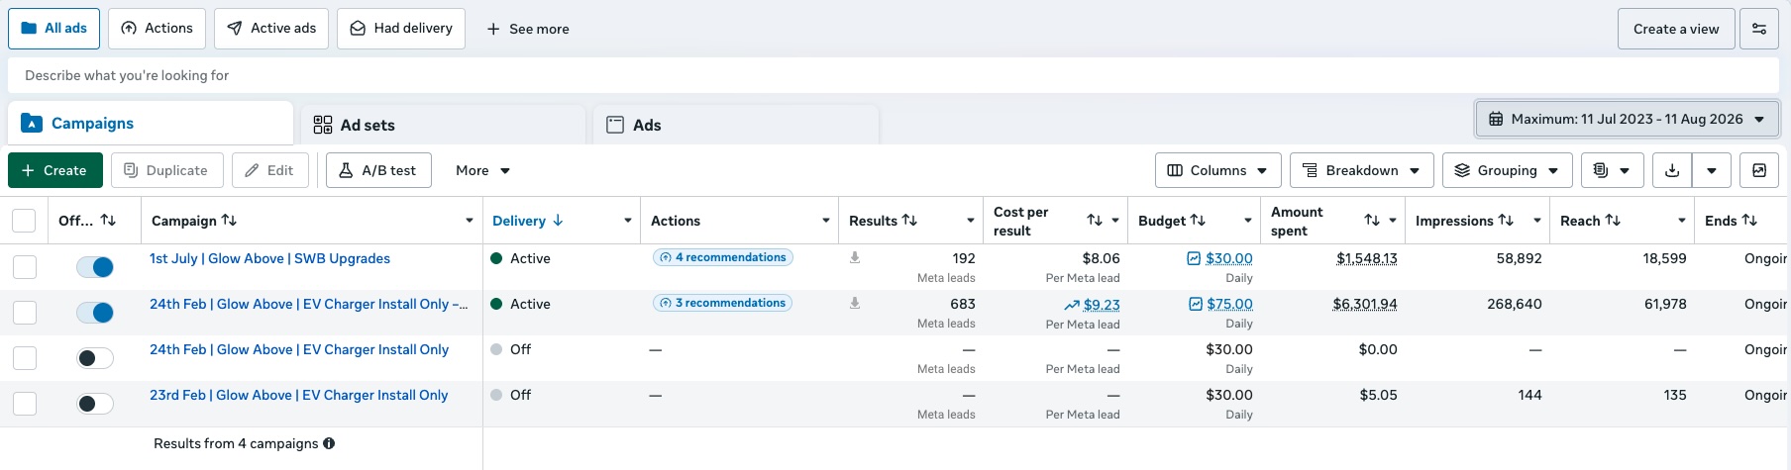Select checkbox for the 24th Feb EV Charger Install Only row that is off

coord(25,358)
